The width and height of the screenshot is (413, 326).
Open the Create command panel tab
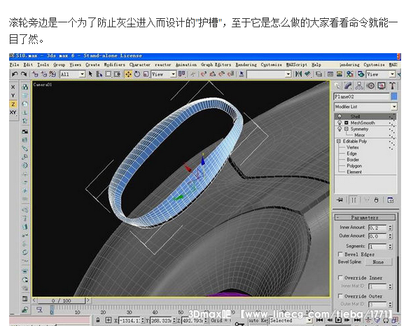tap(337, 86)
